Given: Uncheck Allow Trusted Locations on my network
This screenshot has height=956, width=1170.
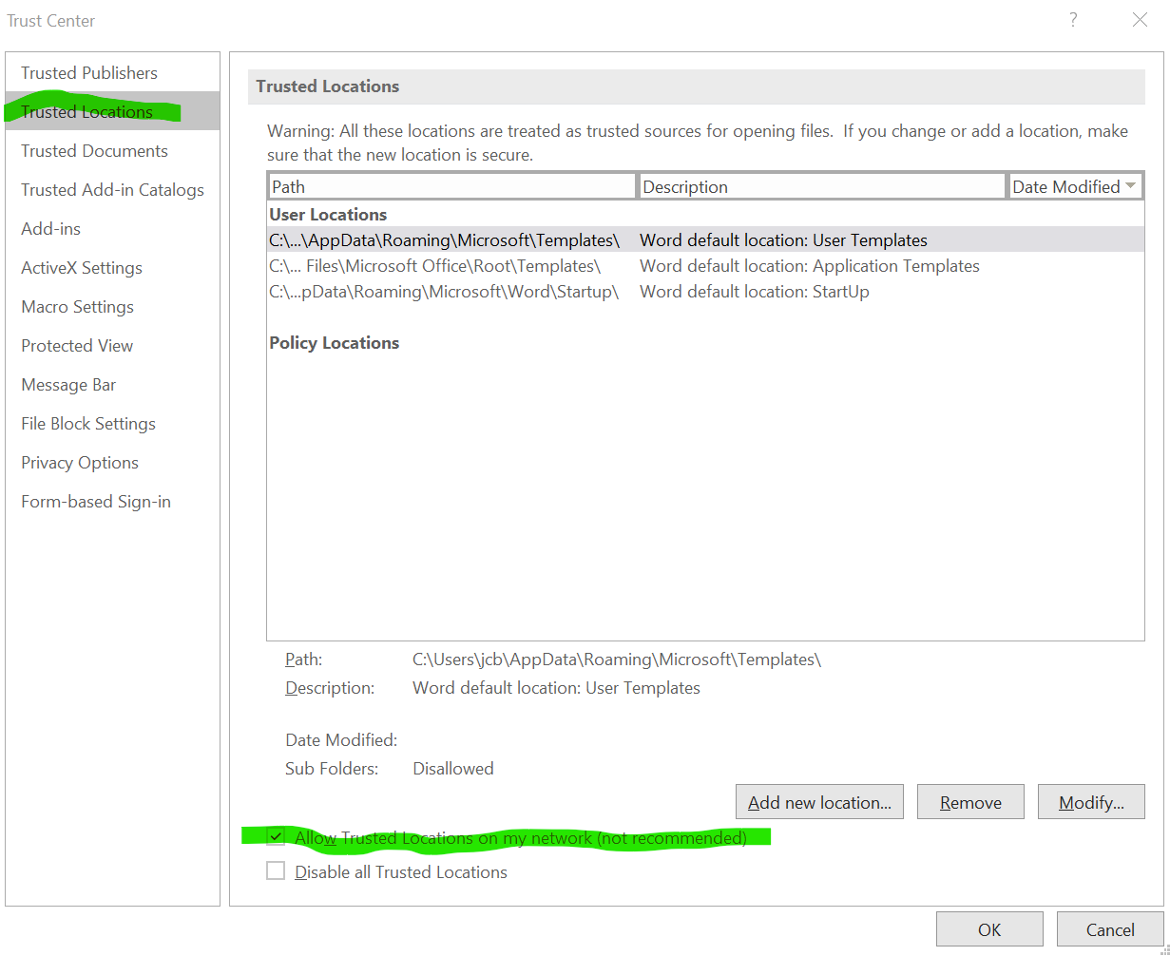Looking at the screenshot, I should pyautogui.click(x=276, y=836).
